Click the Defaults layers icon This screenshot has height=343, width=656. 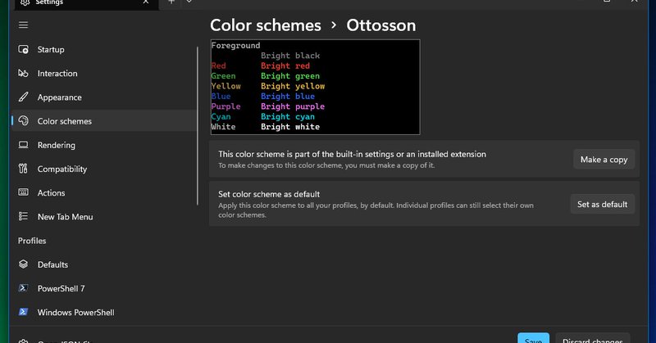tap(24, 264)
